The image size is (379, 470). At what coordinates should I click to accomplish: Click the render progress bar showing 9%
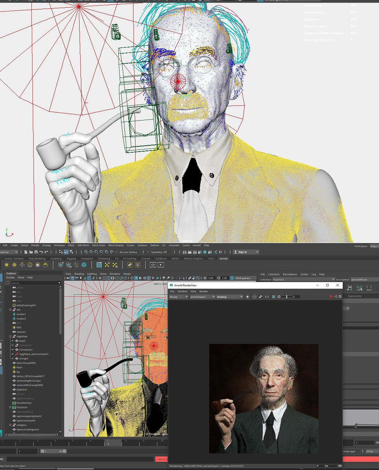click(327, 466)
